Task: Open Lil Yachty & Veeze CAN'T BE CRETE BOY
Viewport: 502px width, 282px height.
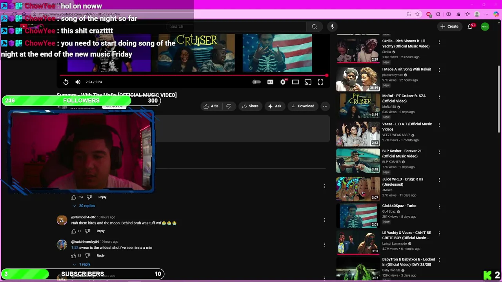Action: coord(407,235)
